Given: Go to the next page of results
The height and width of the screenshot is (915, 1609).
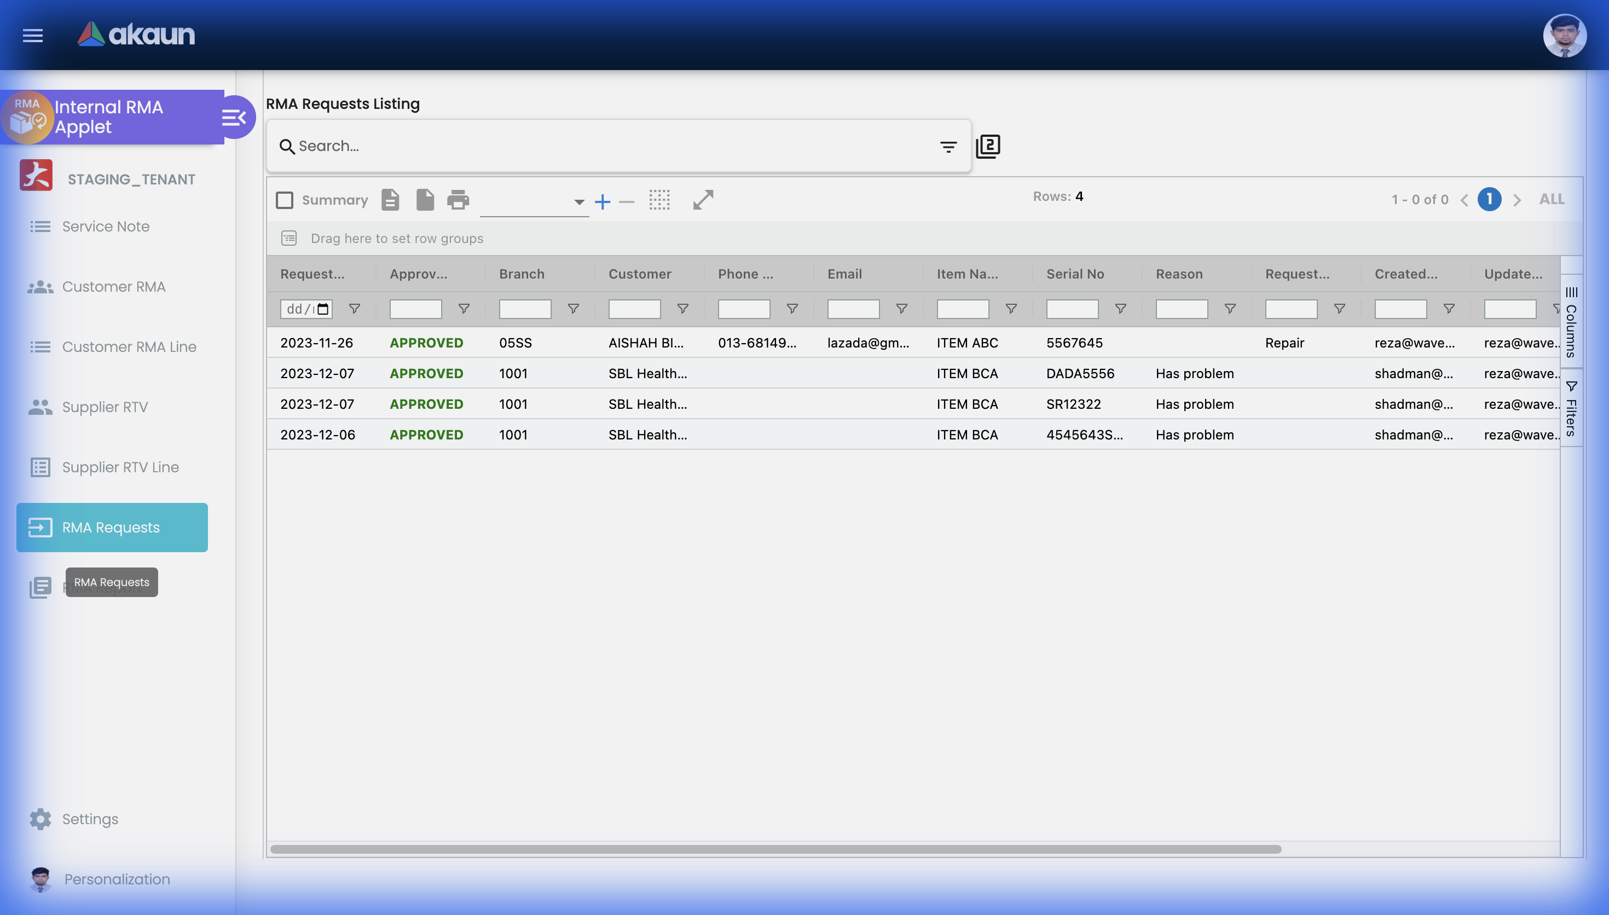Looking at the screenshot, I should tap(1517, 199).
